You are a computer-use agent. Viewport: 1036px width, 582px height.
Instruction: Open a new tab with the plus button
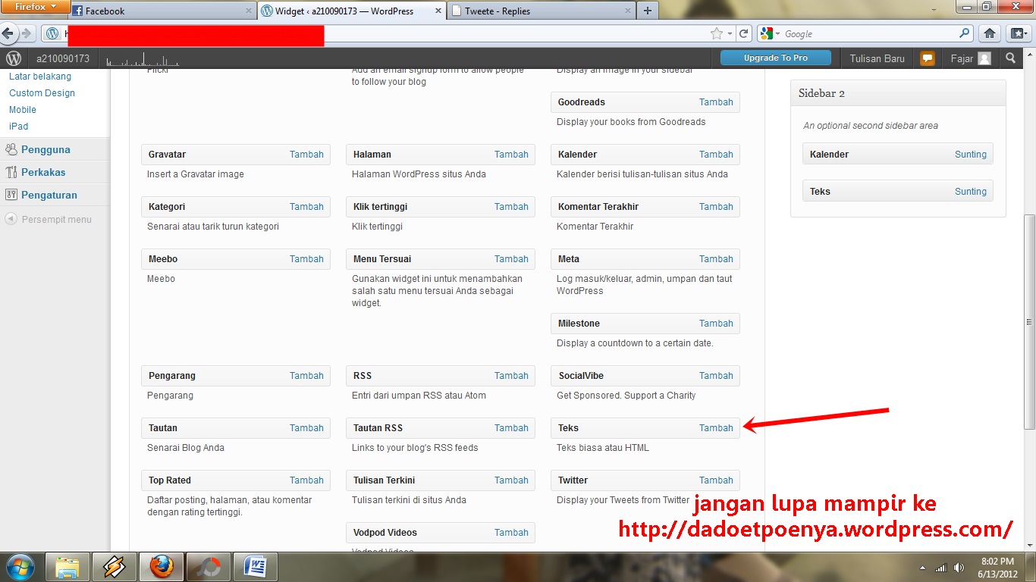tap(647, 11)
